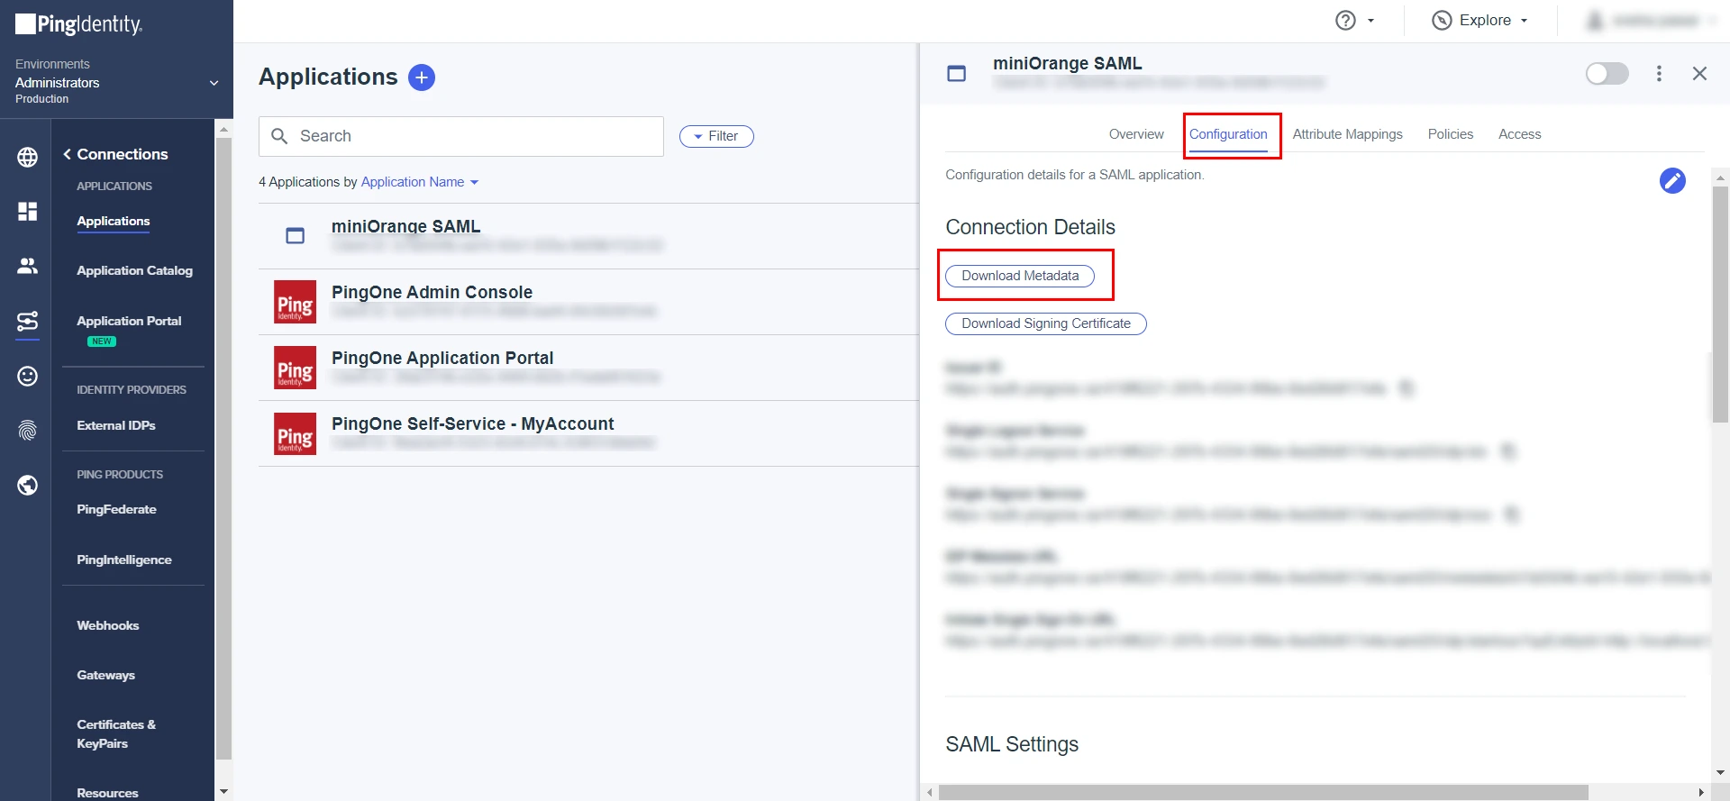Screen dimensions: 1730x801
Task: Click the globe Environment icon in sidebar
Action: [x=28, y=157]
